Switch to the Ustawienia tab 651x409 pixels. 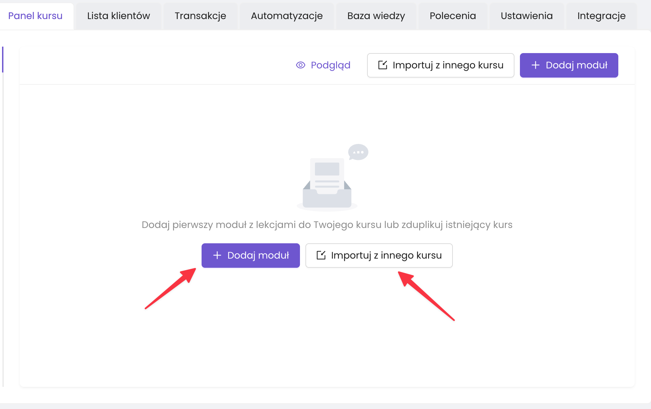click(x=526, y=16)
